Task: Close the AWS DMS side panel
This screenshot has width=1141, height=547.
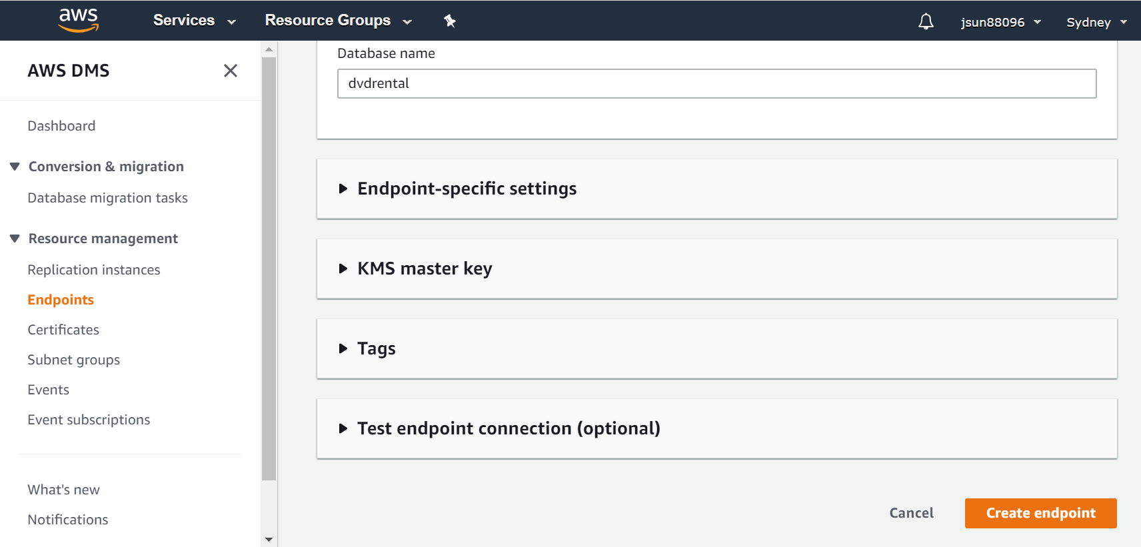Action: coord(231,71)
